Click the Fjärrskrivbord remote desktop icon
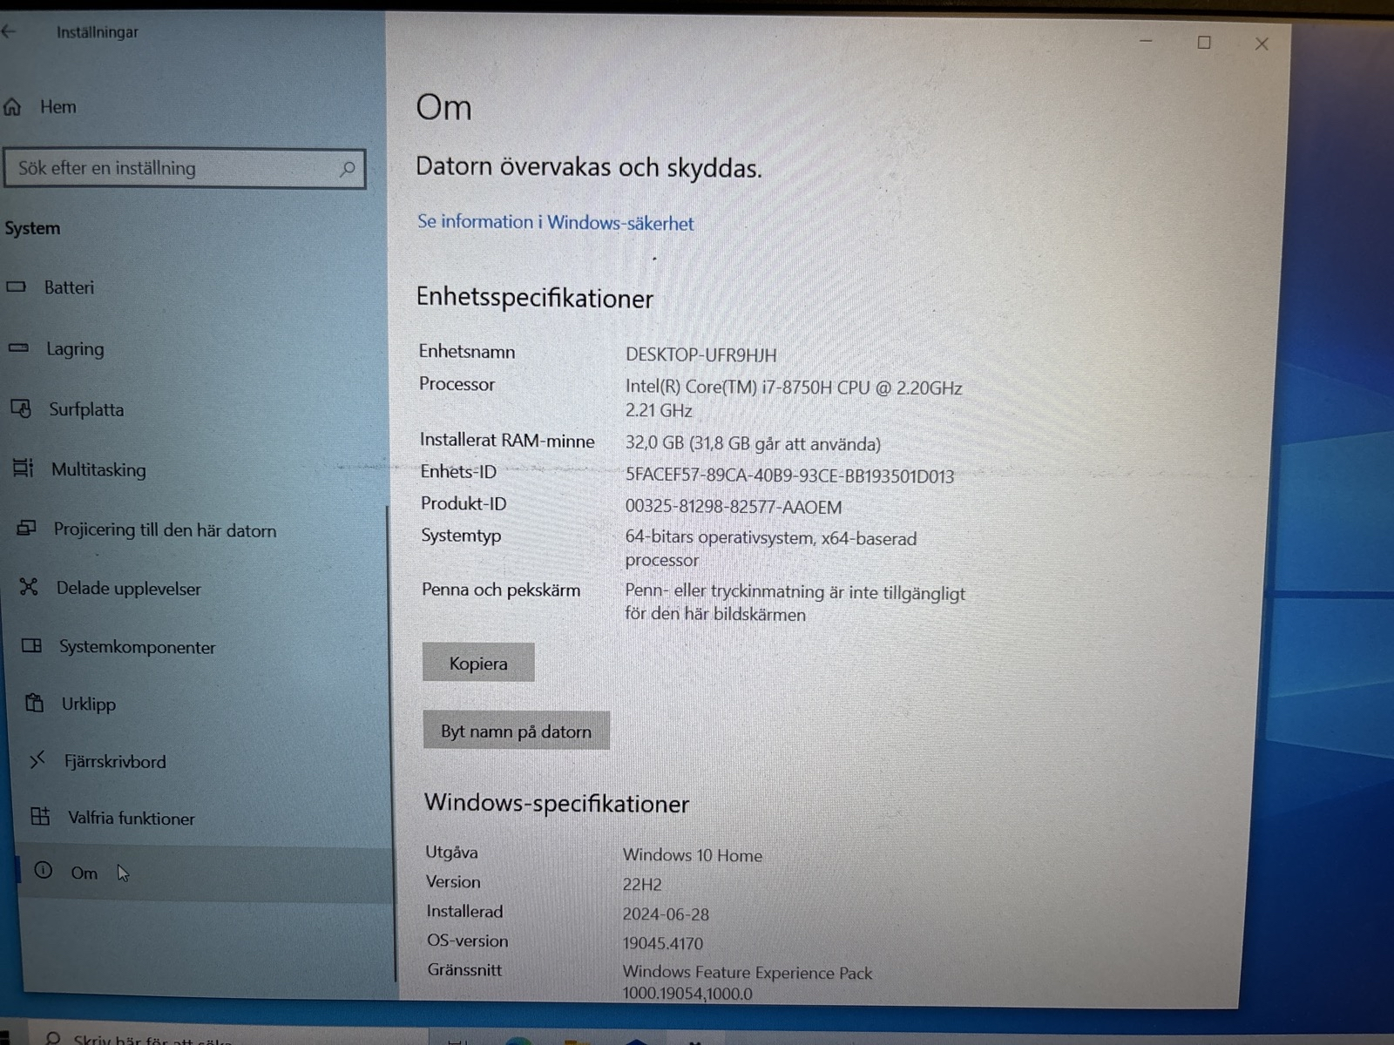This screenshot has height=1045, width=1394. [x=37, y=760]
